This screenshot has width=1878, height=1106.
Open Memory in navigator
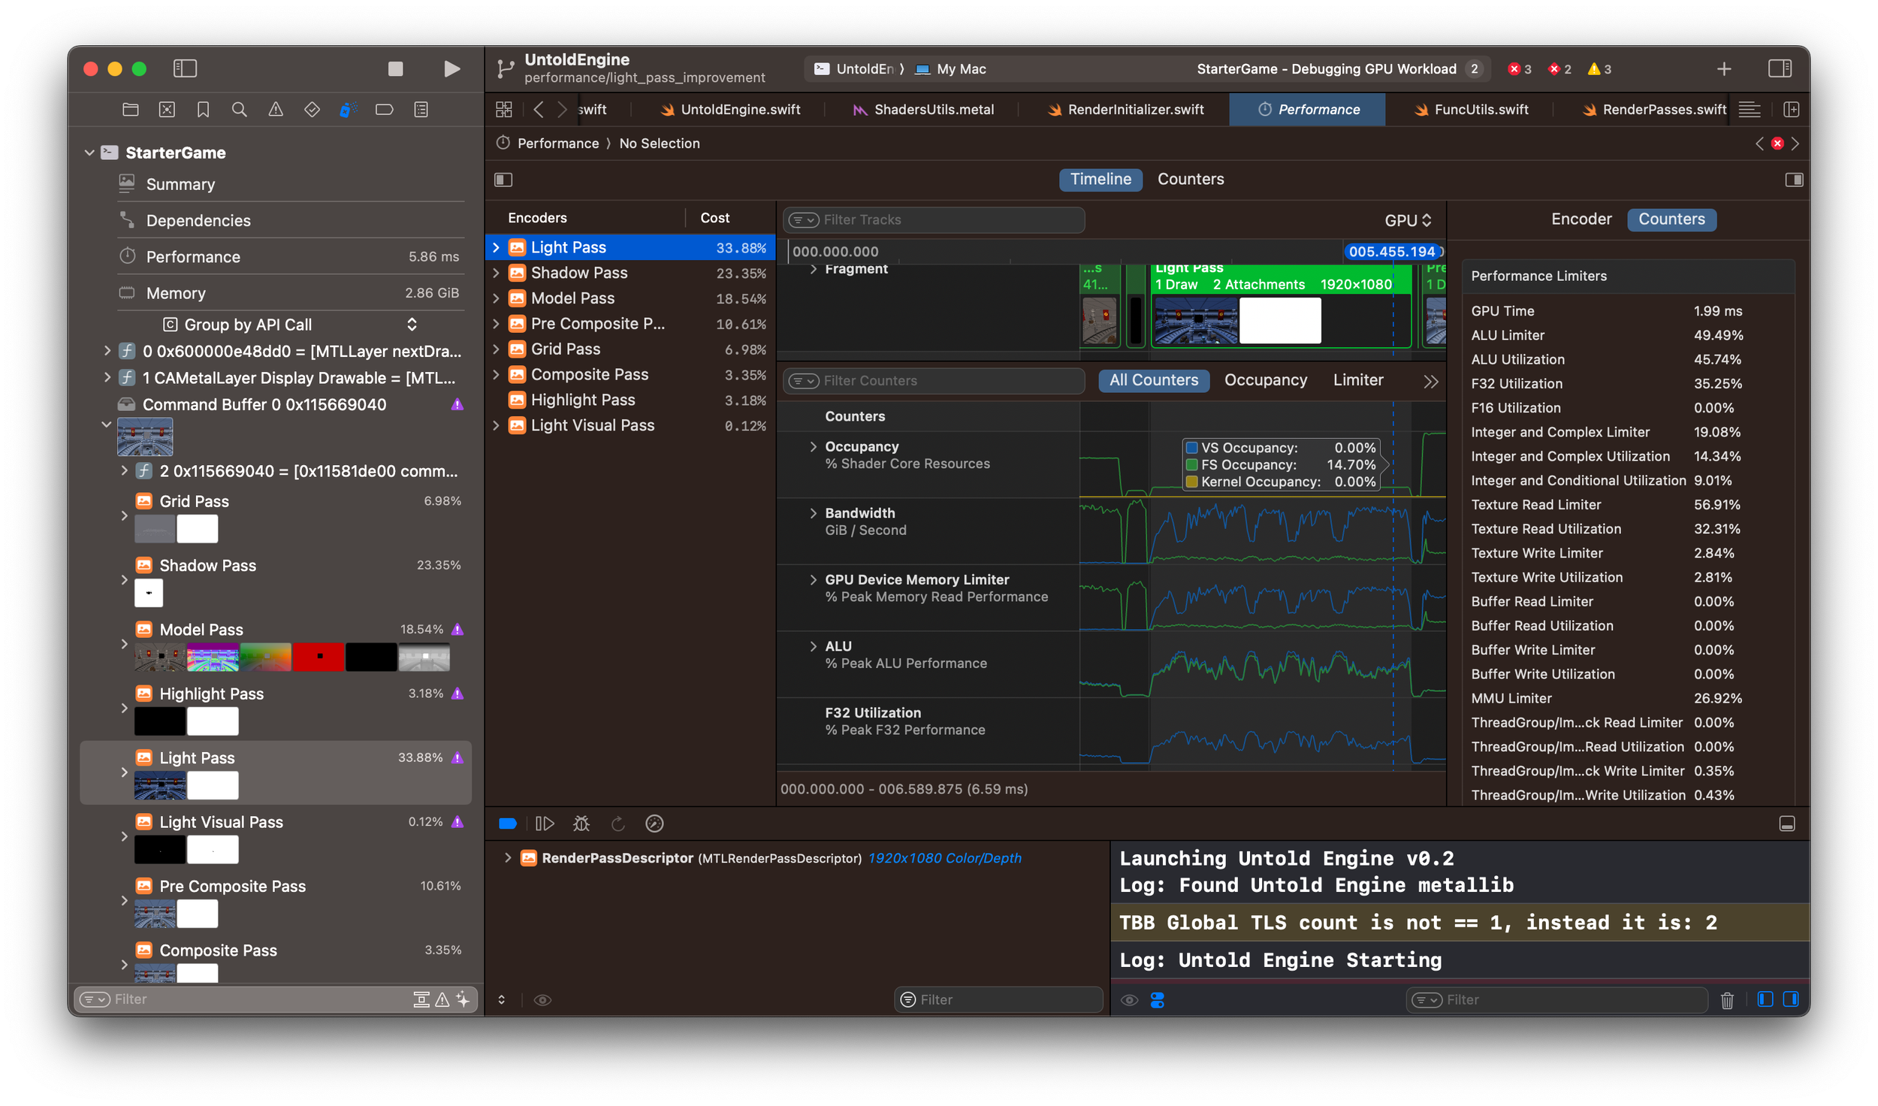[x=176, y=293]
